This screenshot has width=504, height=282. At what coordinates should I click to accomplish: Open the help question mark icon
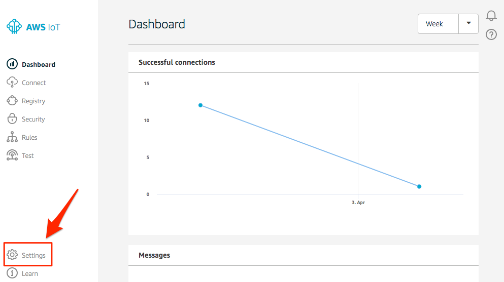[x=491, y=34]
